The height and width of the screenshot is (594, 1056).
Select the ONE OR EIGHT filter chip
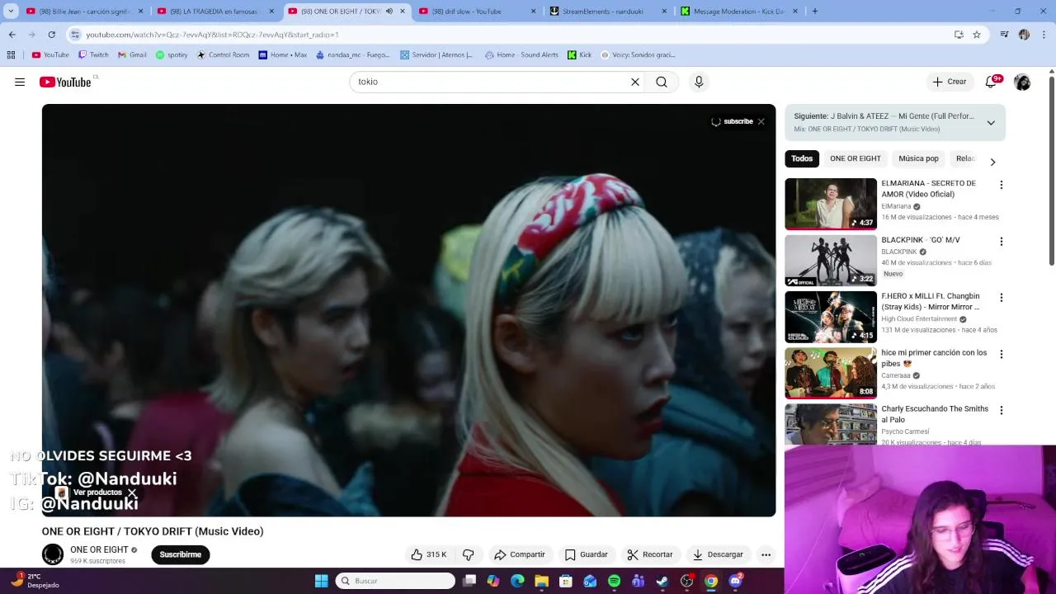click(856, 158)
